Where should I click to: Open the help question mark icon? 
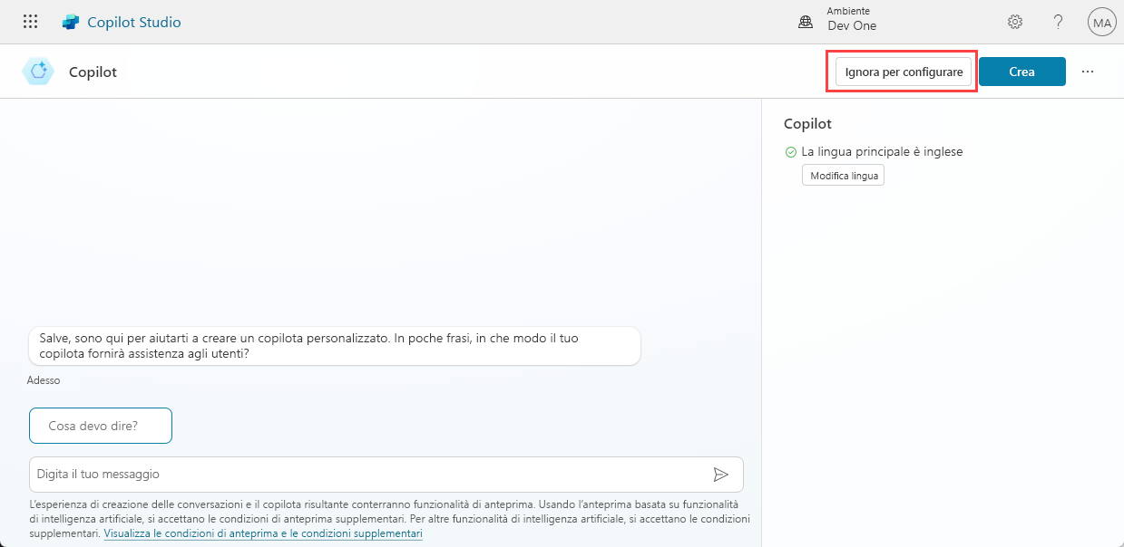point(1058,21)
